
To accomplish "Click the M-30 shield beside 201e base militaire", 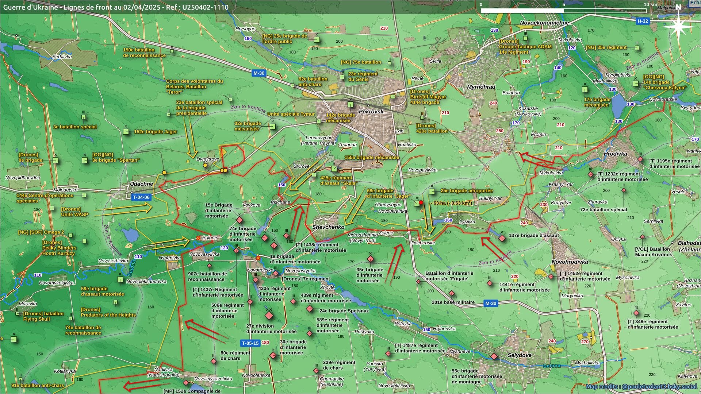I will pyautogui.click(x=491, y=304).
